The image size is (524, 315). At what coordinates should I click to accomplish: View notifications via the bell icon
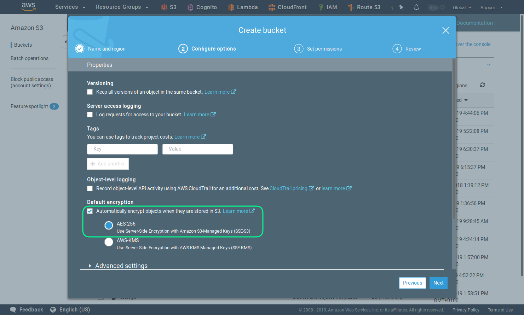(416, 7)
